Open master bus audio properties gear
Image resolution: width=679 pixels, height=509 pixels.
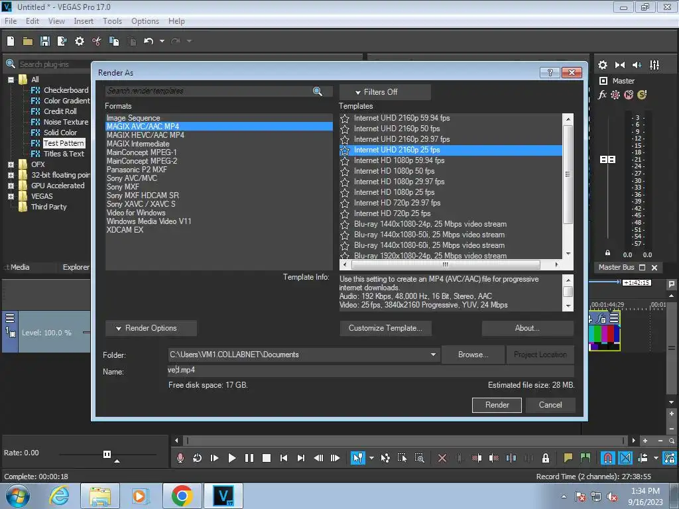[x=602, y=65]
